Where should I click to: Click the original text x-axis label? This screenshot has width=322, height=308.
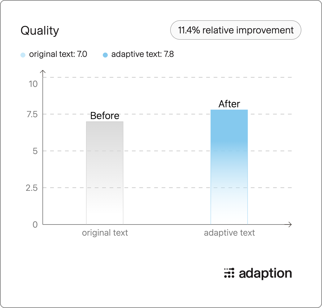coord(105,233)
